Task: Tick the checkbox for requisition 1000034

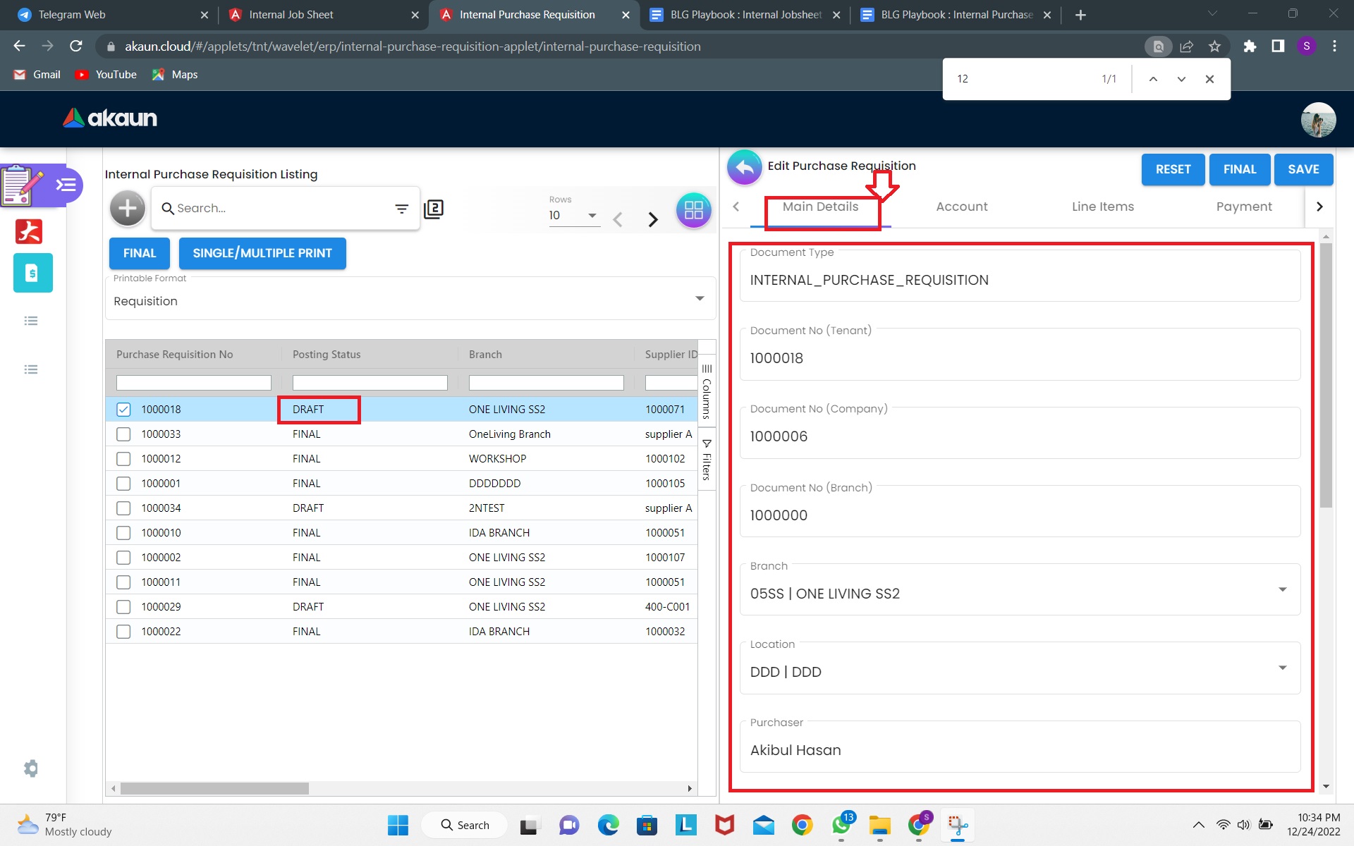Action: point(123,508)
